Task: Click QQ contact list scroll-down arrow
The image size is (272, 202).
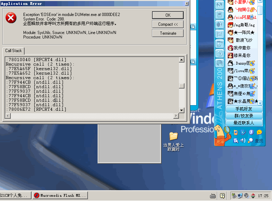Action: [x=260, y=103]
